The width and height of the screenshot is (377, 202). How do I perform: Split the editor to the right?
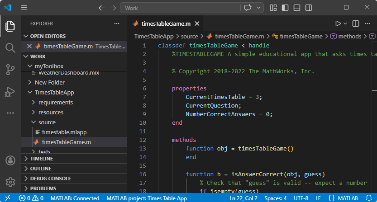pos(356,23)
